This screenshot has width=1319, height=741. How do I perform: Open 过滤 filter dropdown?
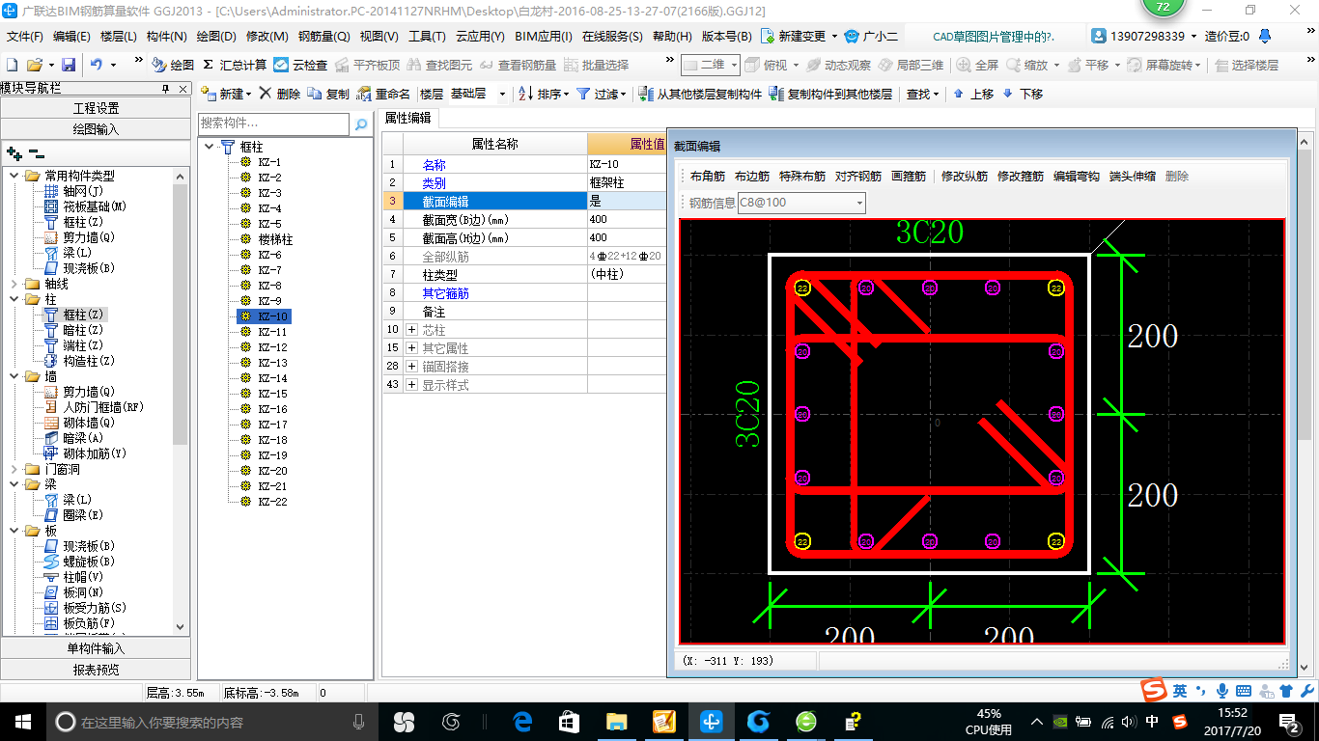coord(602,94)
